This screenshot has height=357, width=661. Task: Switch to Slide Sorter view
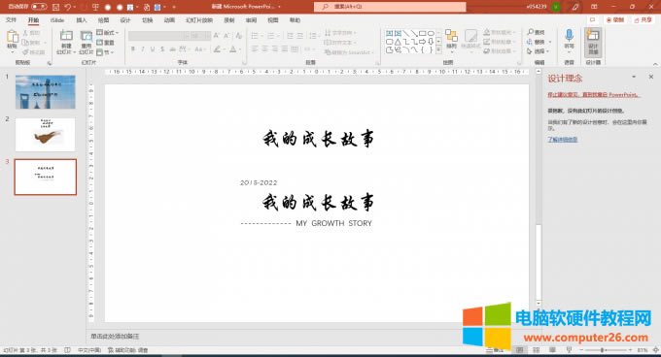tap(536, 350)
